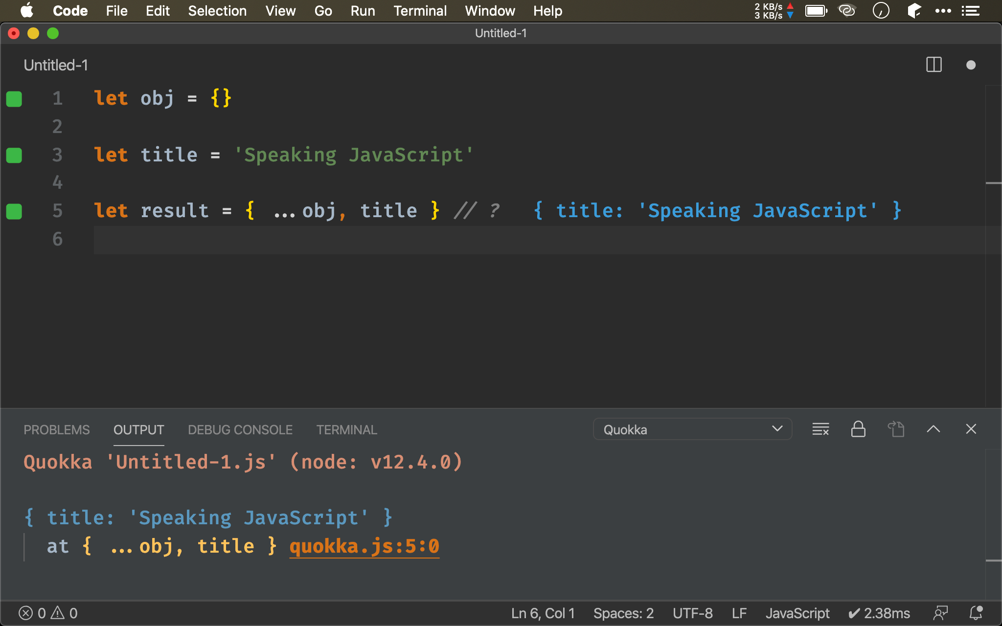Change the JavaScript language mode in status bar

[797, 613]
